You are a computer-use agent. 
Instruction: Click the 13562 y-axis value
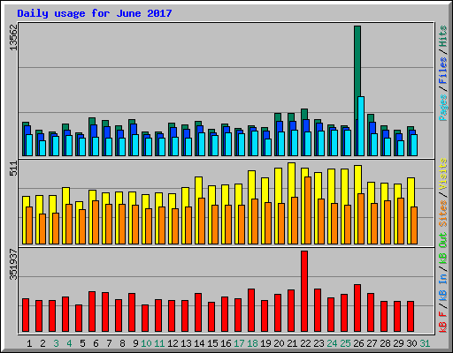point(13,37)
